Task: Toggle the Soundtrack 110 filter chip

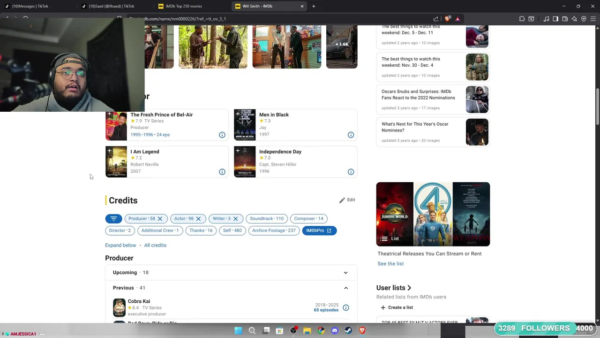Action: coord(267,218)
